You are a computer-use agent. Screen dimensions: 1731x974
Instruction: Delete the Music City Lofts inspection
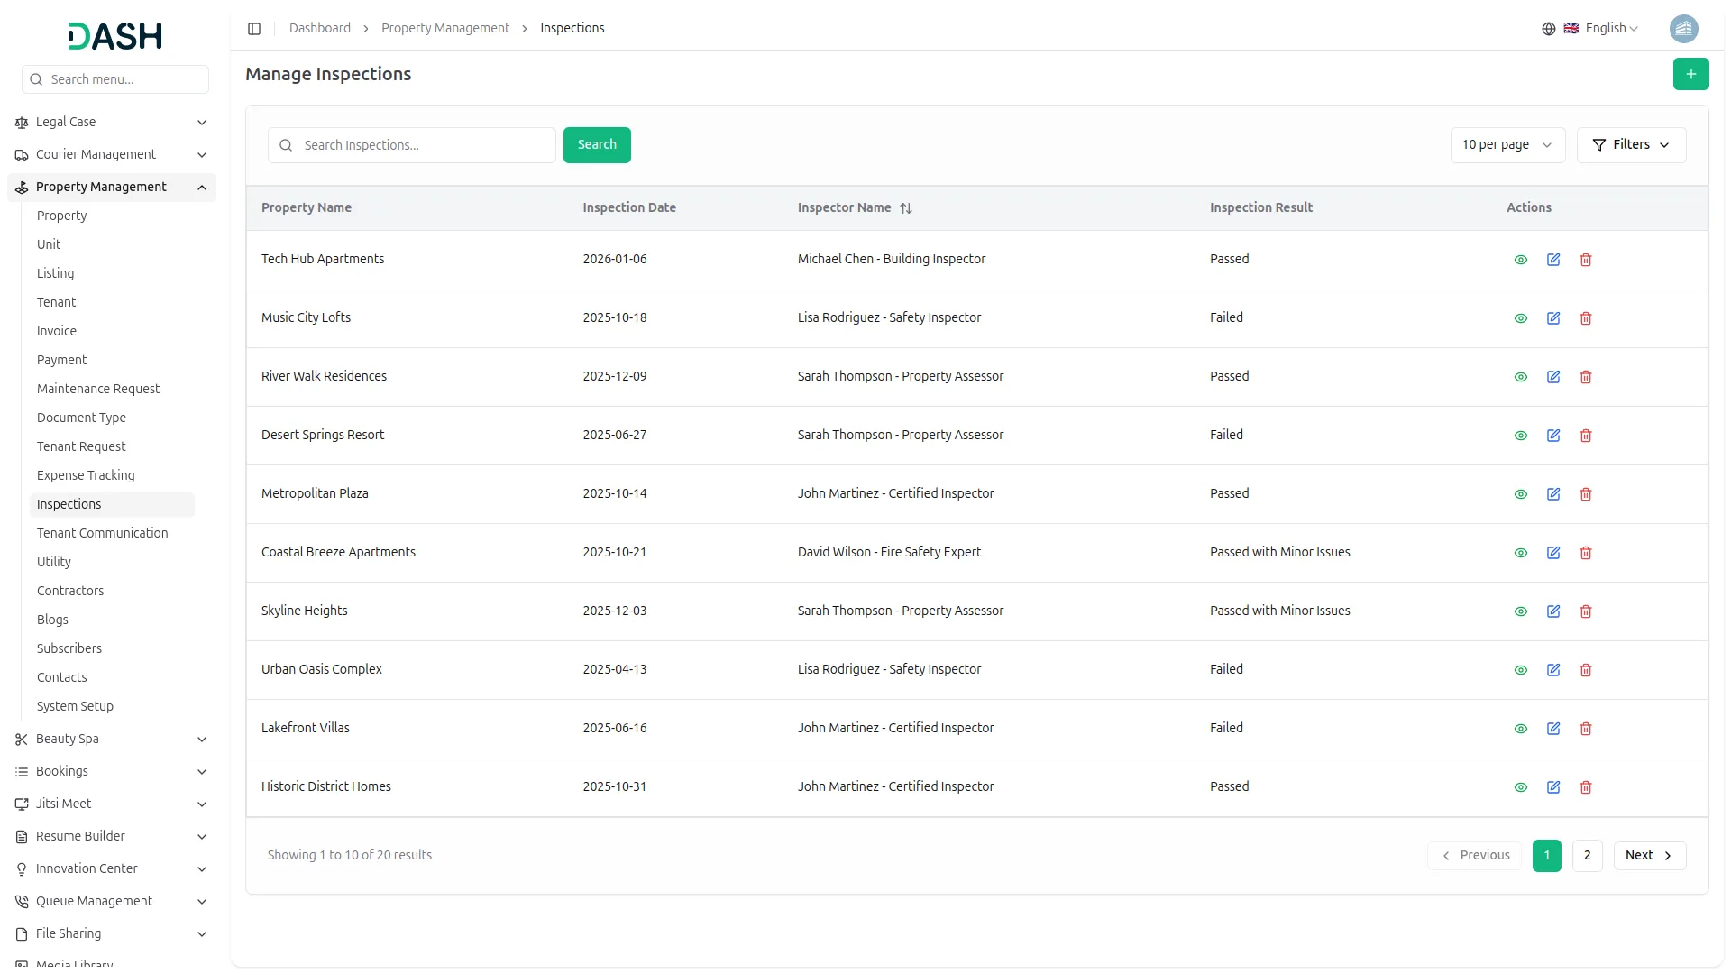[x=1585, y=318]
